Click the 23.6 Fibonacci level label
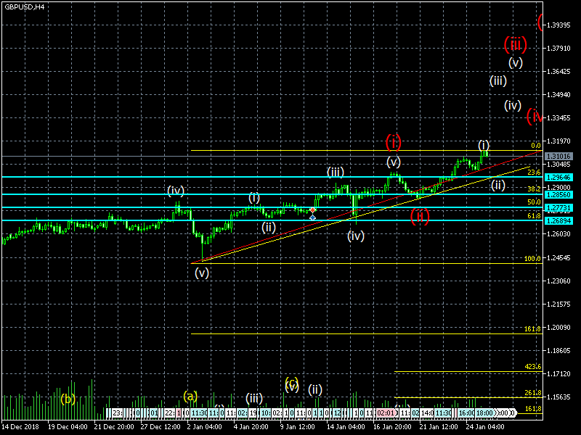The image size is (581, 435). pyautogui.click(x=534, y=173)
